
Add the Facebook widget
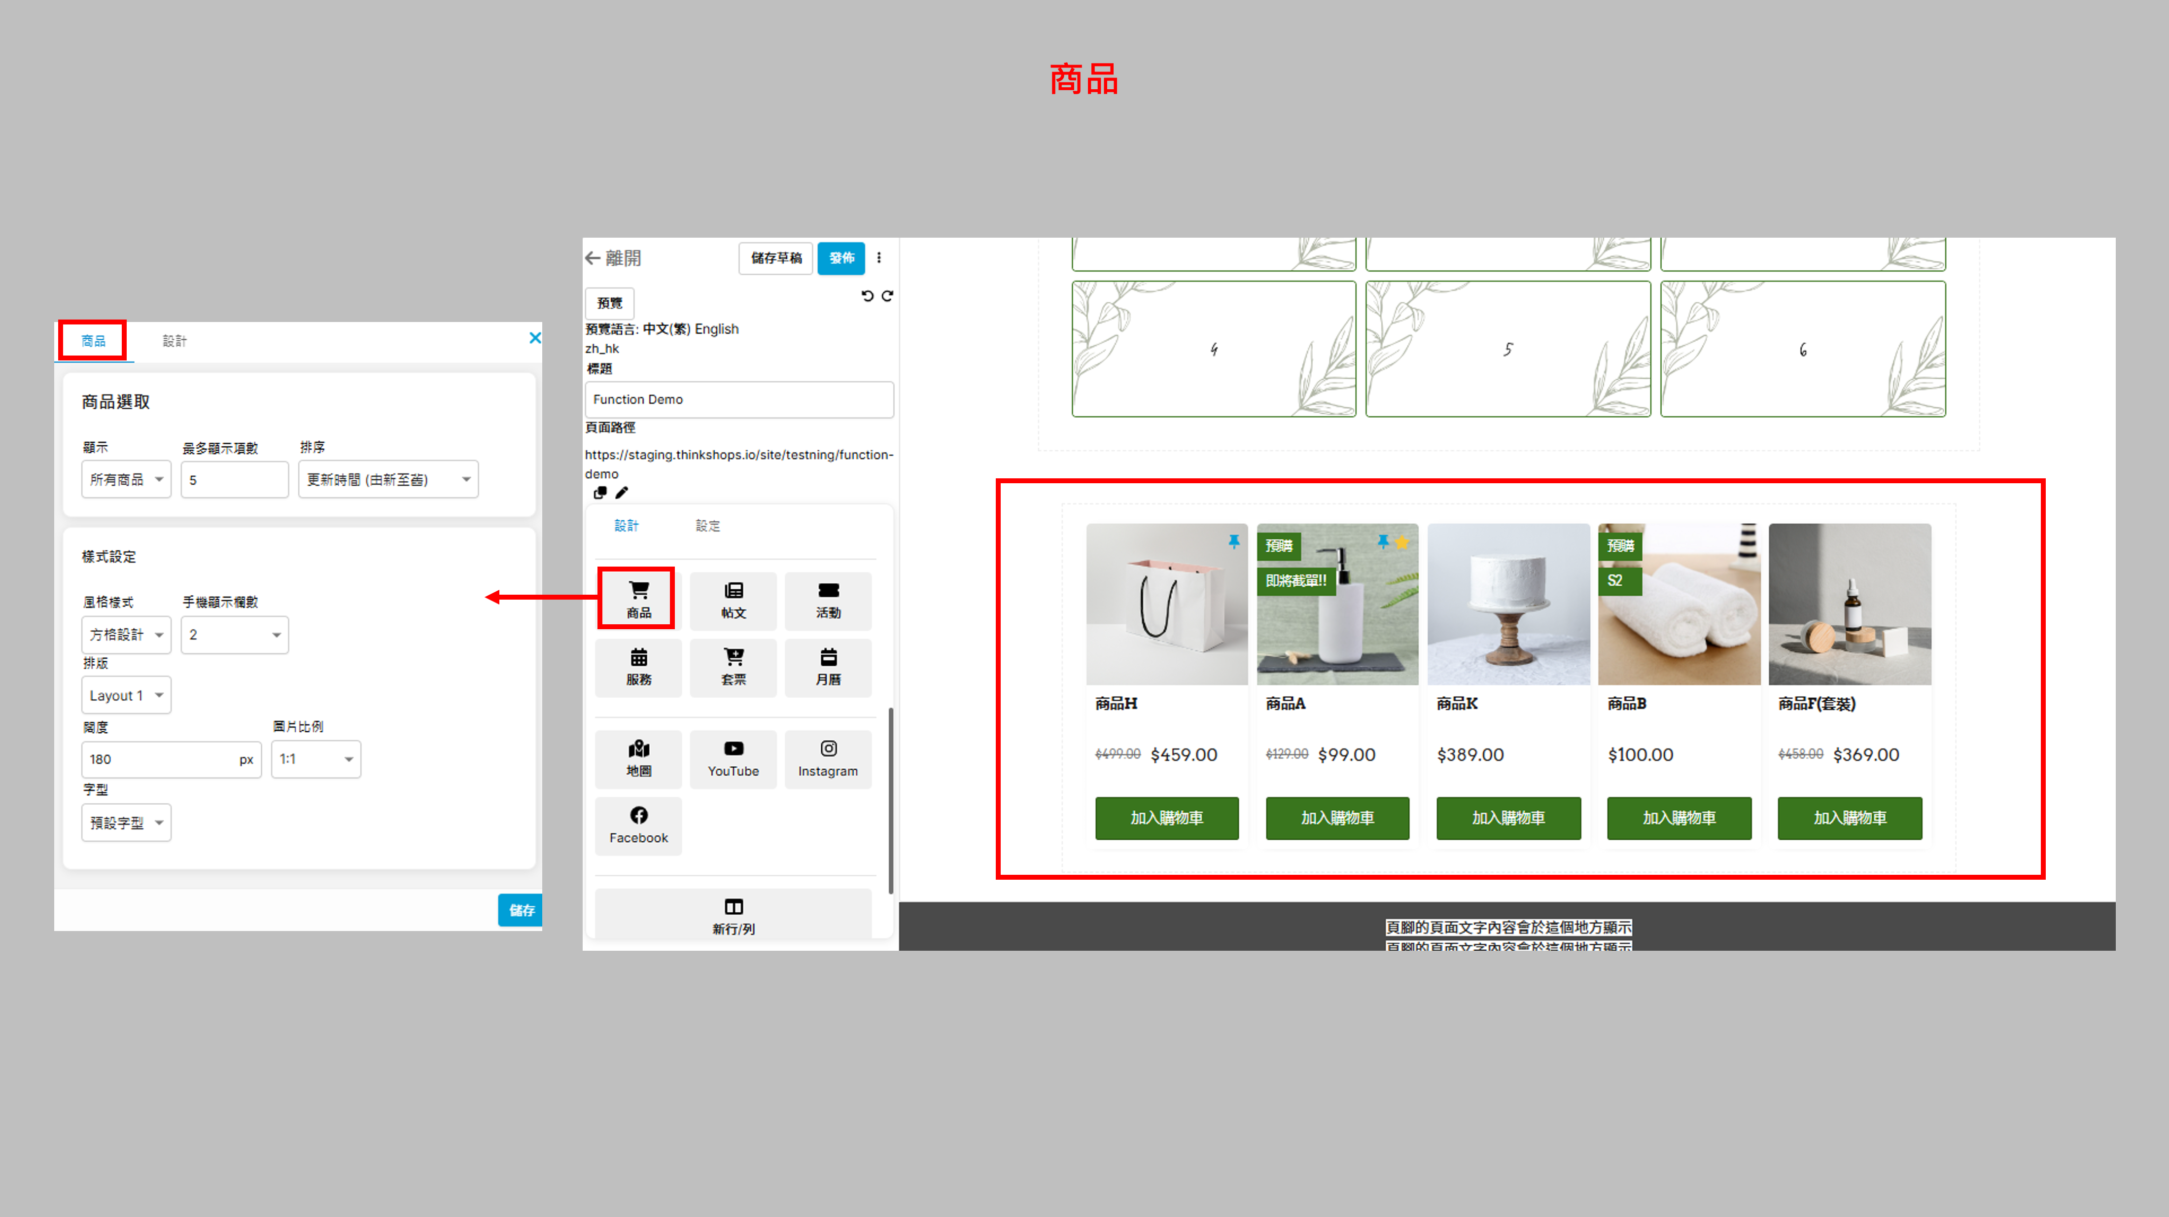click(638, 824)
